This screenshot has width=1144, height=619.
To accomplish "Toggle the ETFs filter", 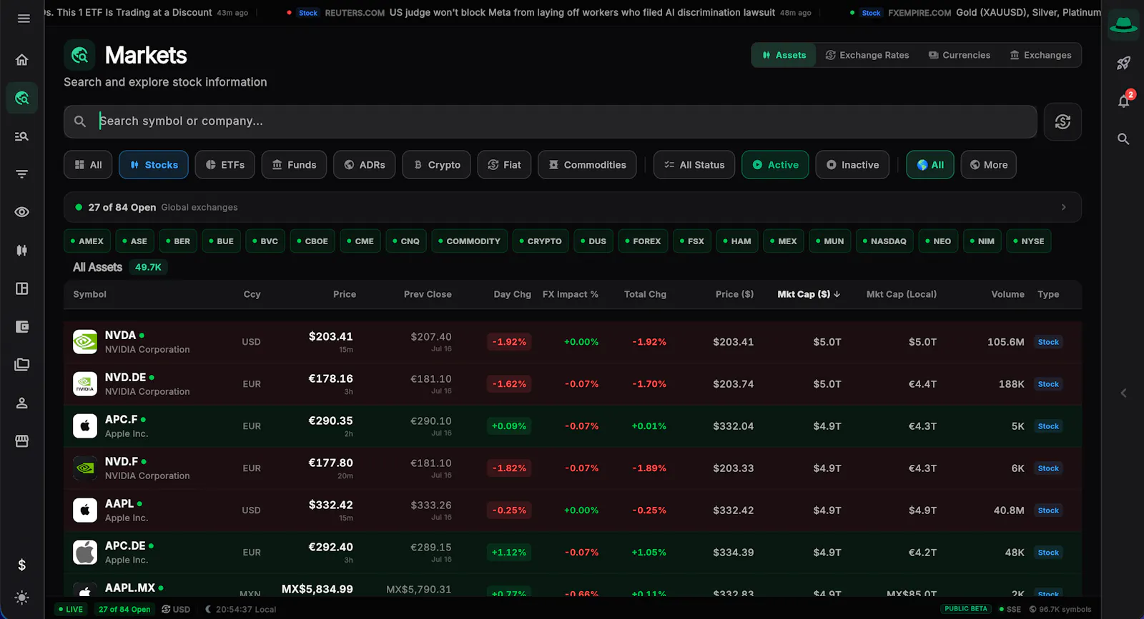I will [x=225, y=165].
